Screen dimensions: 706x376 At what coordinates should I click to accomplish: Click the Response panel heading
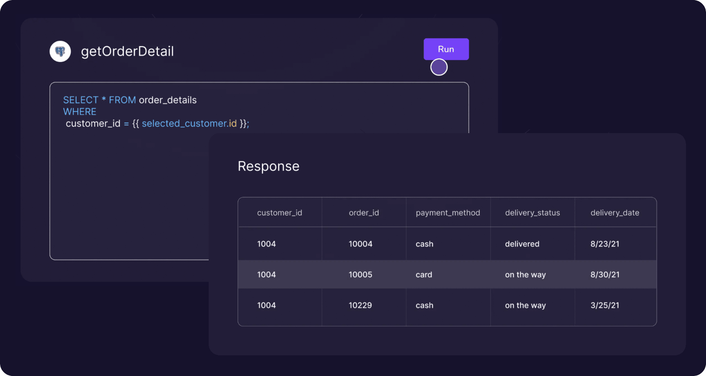[268, 166]
